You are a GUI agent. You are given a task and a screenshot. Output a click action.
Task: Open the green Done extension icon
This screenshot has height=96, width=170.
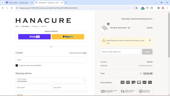point(143,8)
